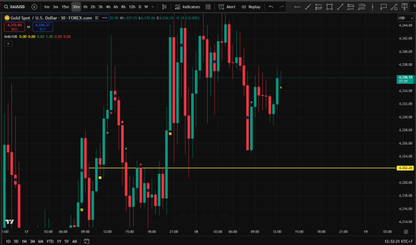Expand the timeframe interval dropdown arrow
The width and height of the screenshot is (416, 245).
click(153, 7)
